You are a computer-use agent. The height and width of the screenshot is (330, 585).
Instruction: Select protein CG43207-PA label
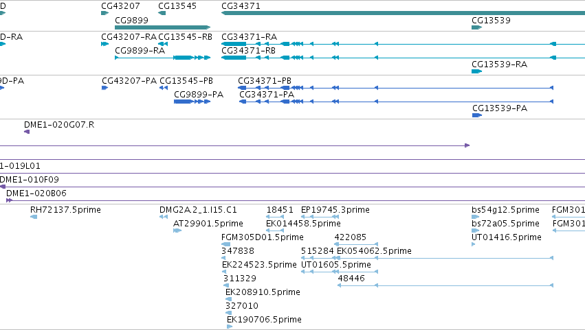pyautogui.click(x=129, y=81)
